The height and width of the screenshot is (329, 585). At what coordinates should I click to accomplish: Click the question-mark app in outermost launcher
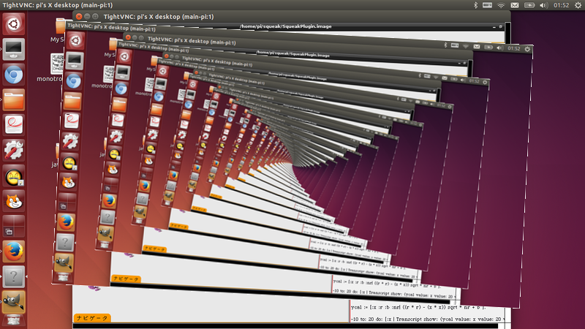(14, 277)
